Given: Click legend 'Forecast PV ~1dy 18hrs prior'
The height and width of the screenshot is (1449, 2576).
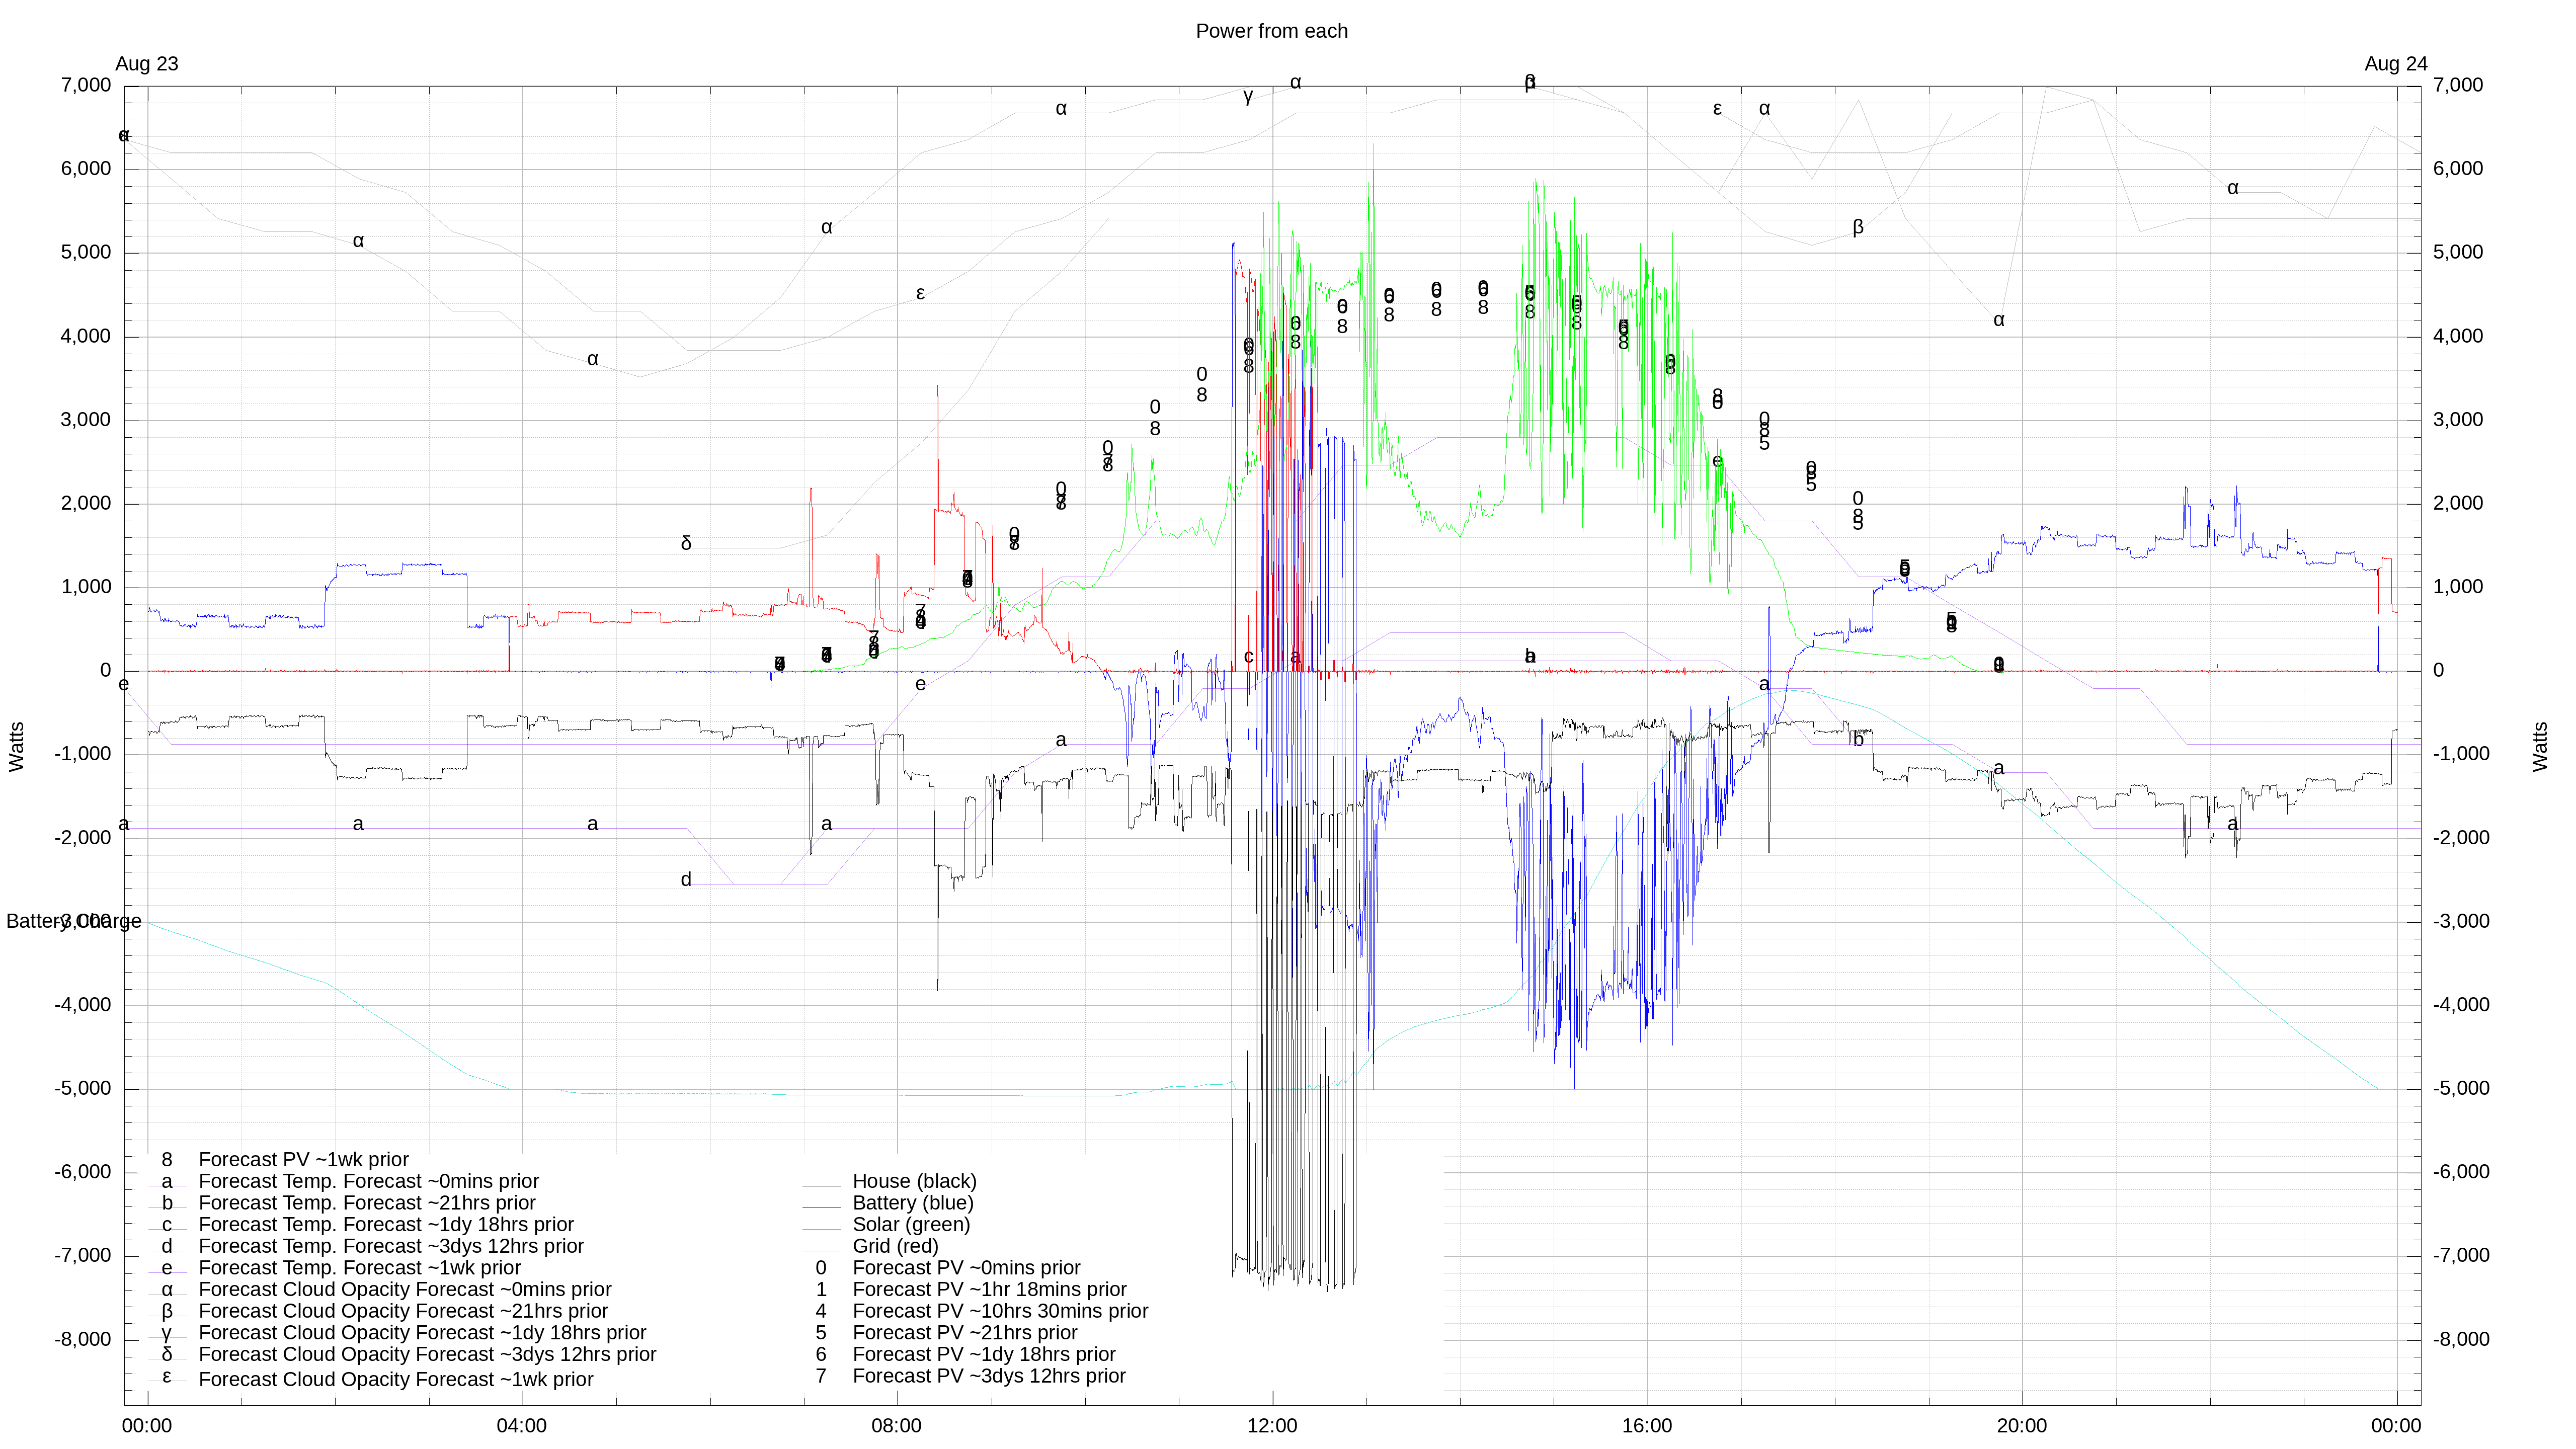Looking at the screenshot, I should pos(984,1355).
